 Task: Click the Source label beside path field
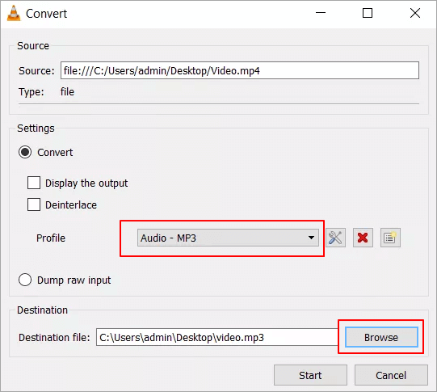(36, 71)
